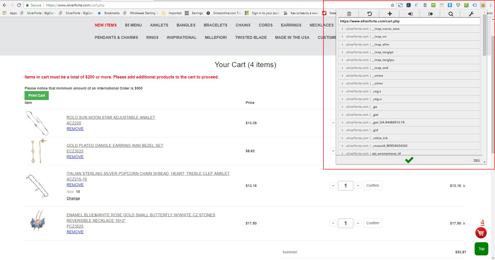Remove item using X beside $17.50 total
This screenshot has width=495, height=260.
tap(464, 223)
